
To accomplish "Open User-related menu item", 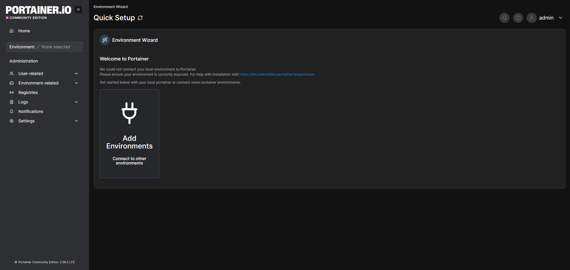I will pos(45,74).
